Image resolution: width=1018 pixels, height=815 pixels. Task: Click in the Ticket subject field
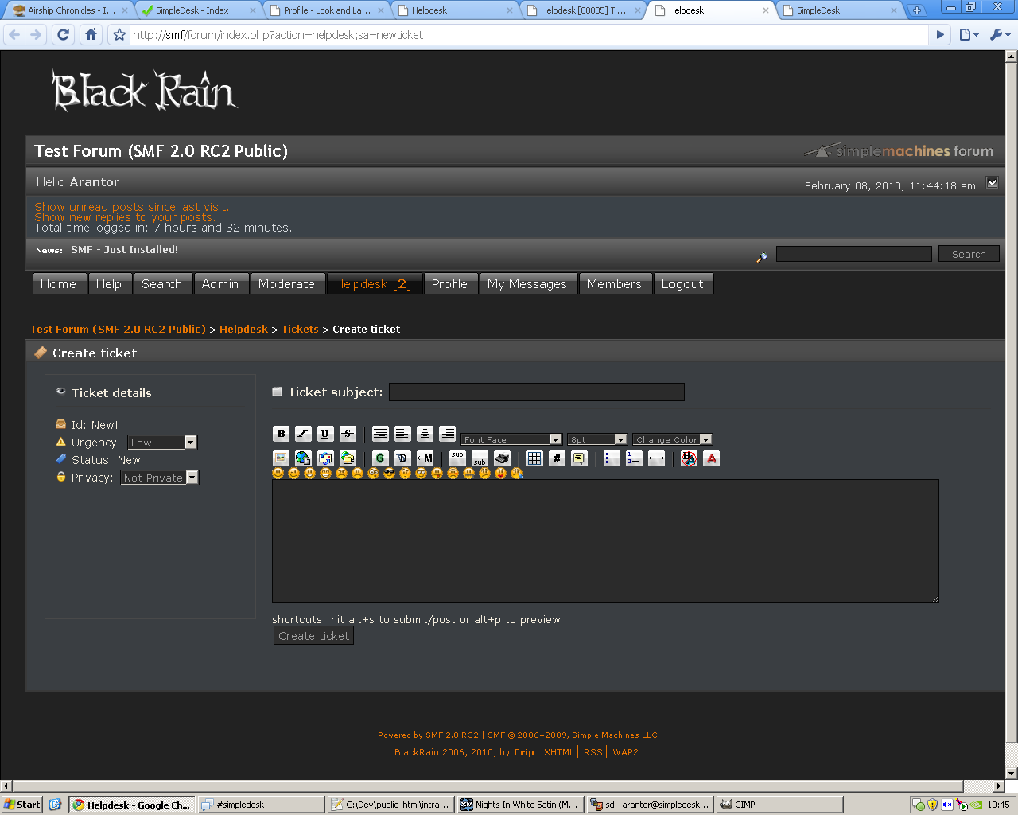pos(537,392)
